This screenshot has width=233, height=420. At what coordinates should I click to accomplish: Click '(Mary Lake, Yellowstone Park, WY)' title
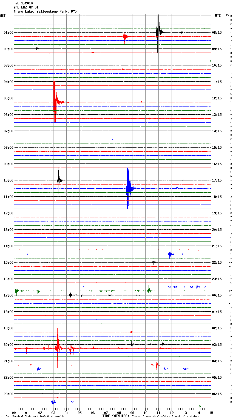45,11
